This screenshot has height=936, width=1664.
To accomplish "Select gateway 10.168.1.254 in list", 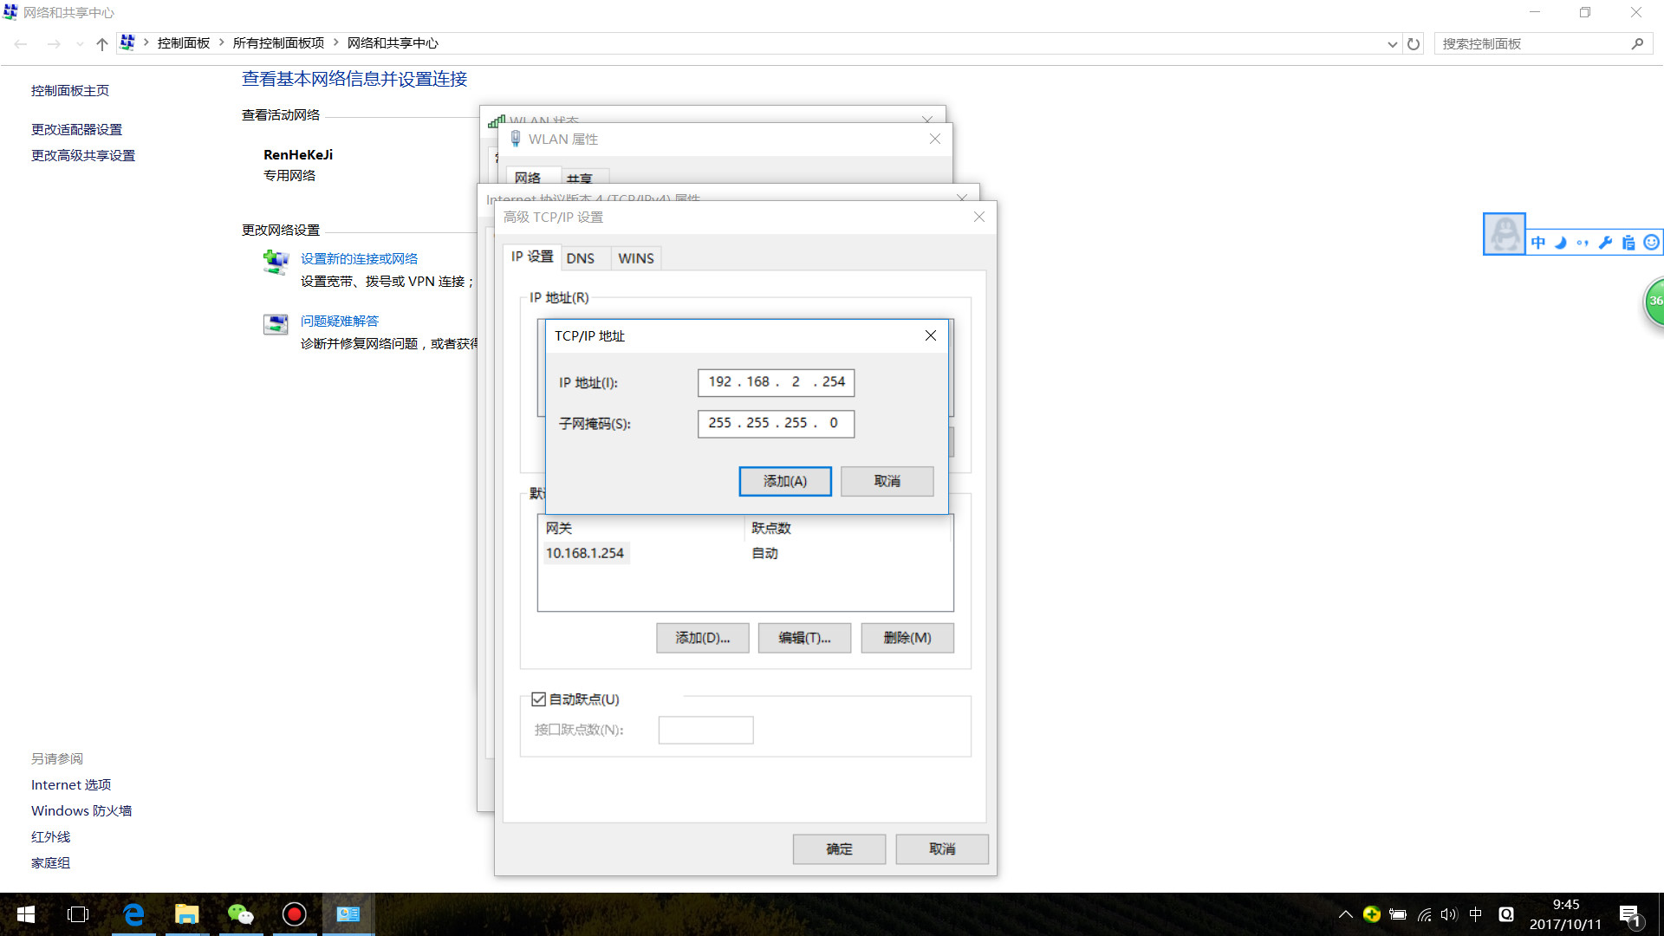I will 585,553.
